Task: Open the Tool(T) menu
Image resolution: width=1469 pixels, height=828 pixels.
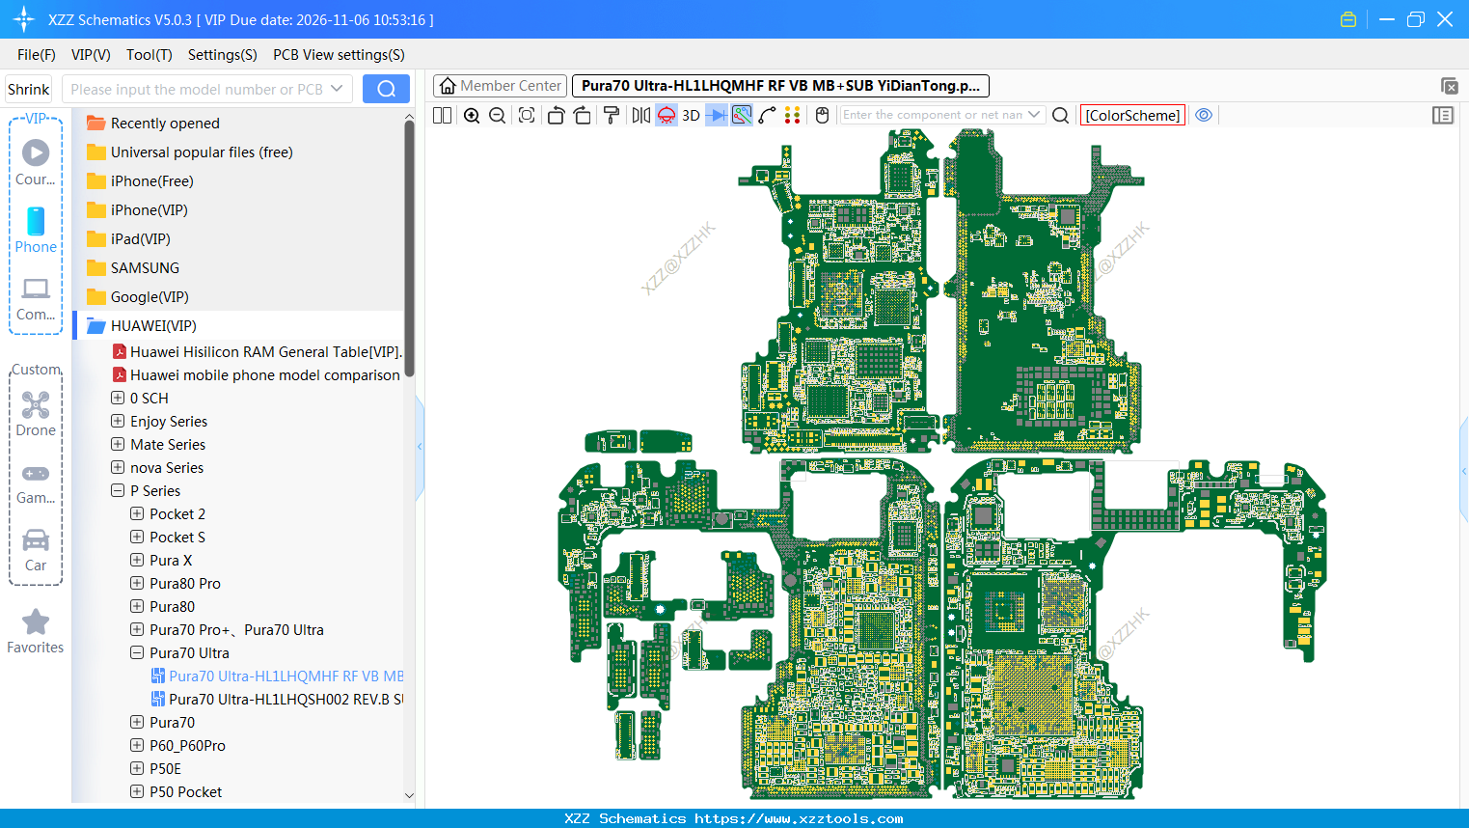Action: tap(150, 55)
